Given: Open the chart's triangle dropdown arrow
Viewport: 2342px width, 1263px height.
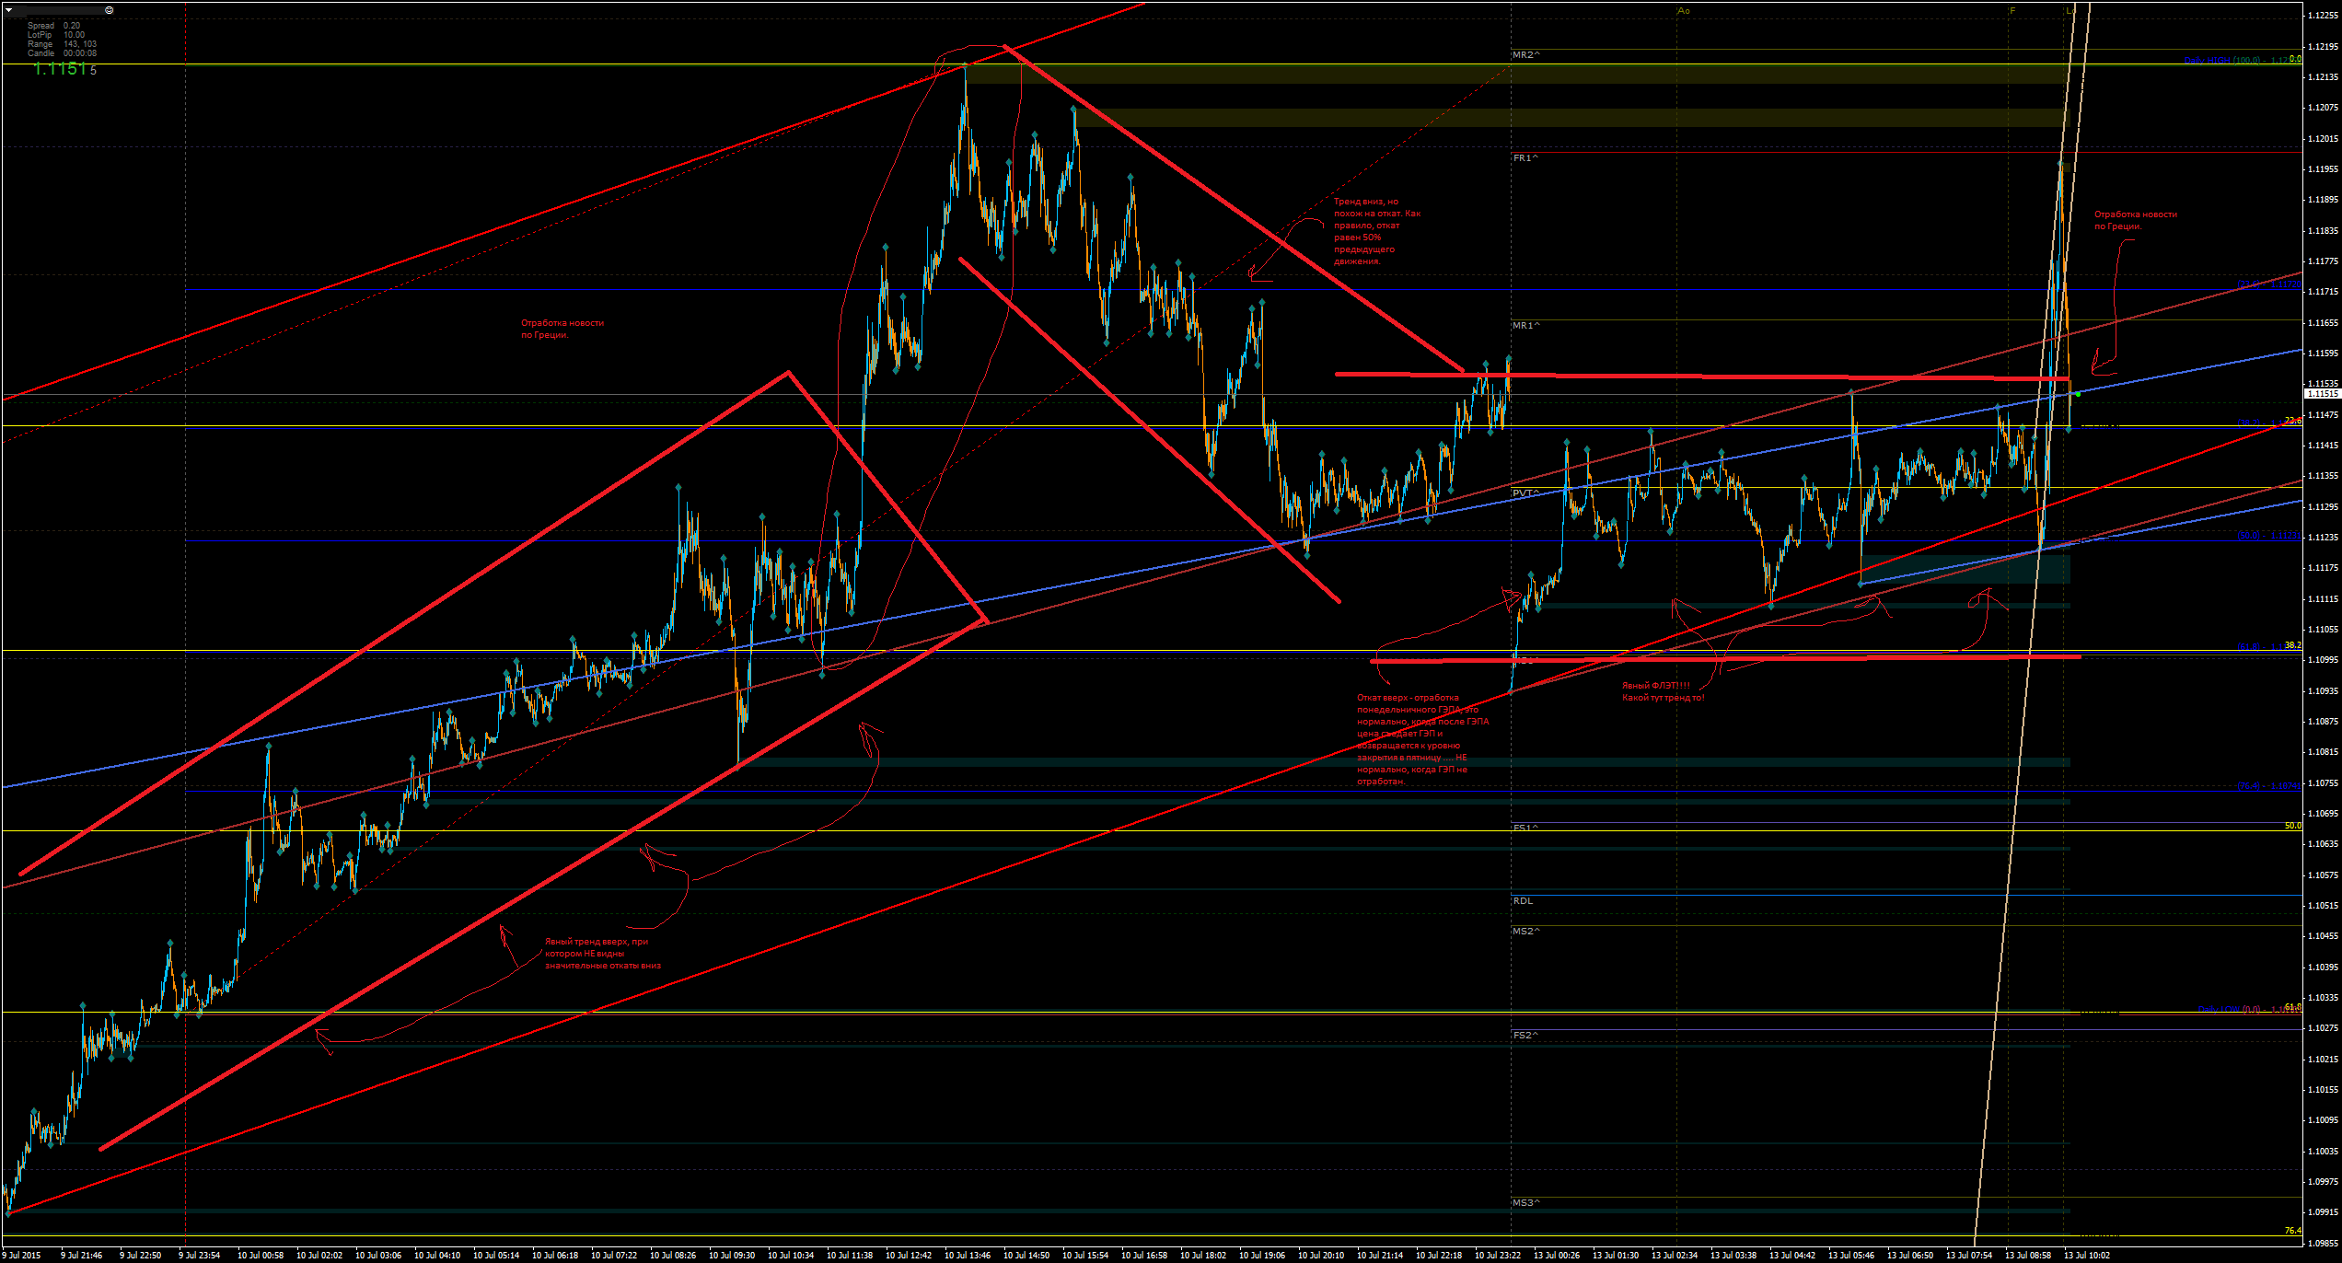Looking at the screenshot, I should coord(9,10).
